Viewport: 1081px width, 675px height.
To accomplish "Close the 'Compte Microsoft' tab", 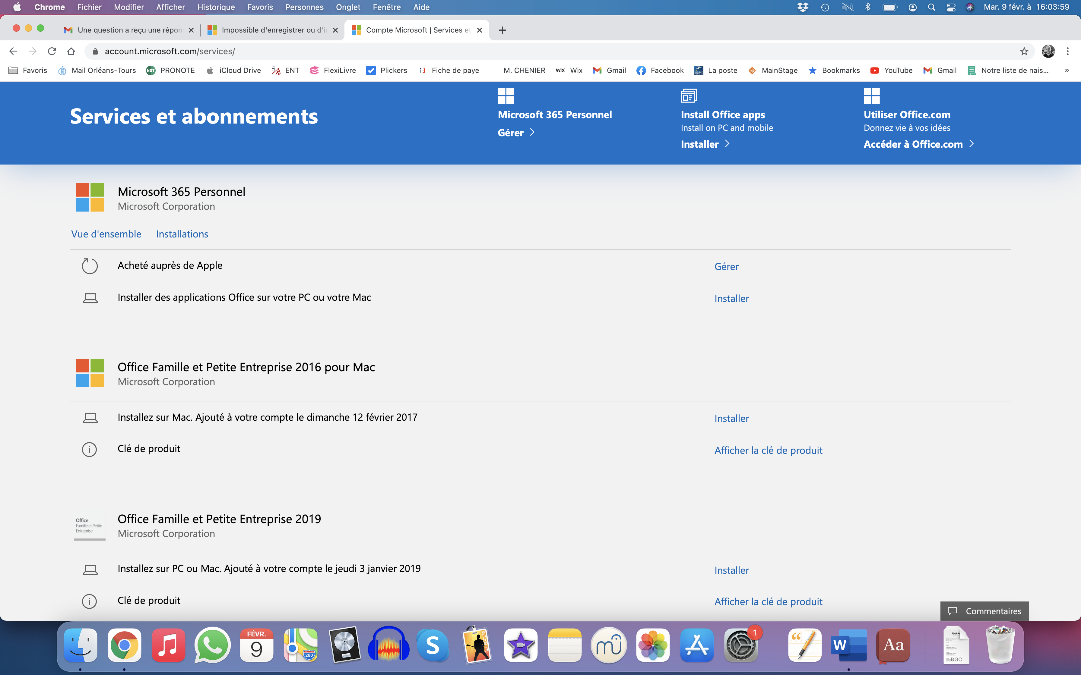I will tap(479, 30).
